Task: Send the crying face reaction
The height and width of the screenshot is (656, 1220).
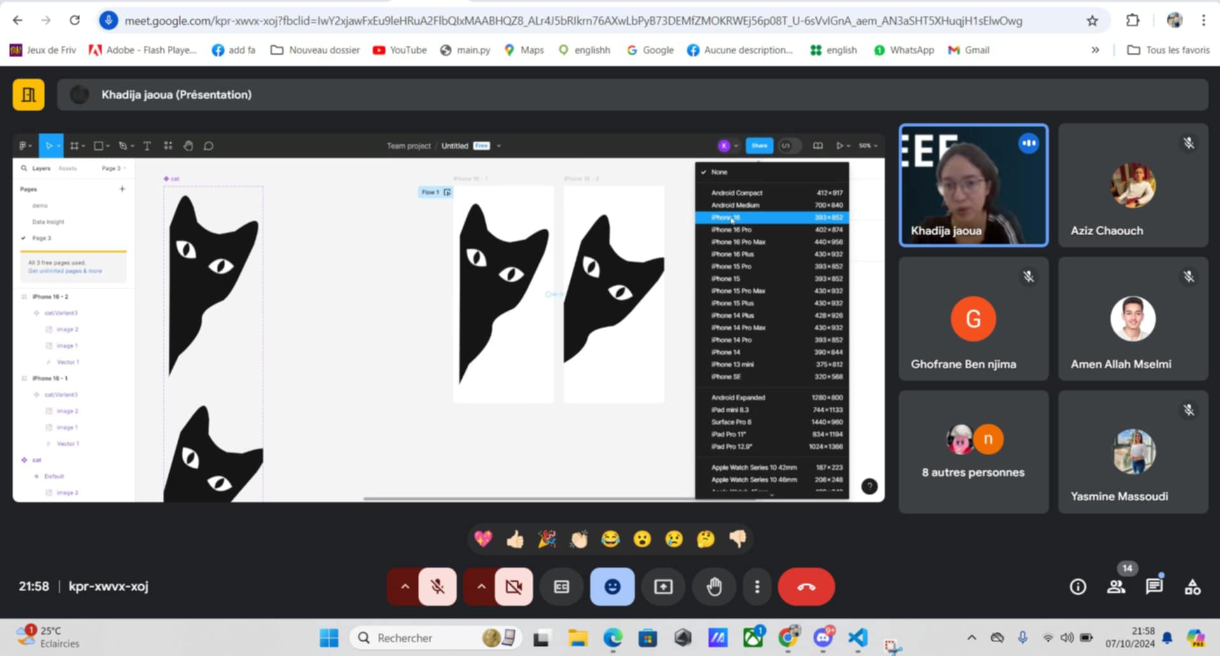Action: tap(674, 539)
